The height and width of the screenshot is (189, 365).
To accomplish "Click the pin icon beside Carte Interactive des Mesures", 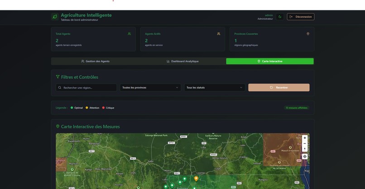I will (58, 126).
